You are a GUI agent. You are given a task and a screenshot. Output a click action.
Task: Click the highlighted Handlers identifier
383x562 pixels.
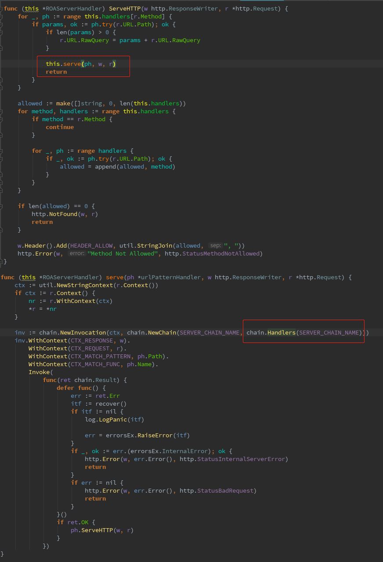click(282, 332)
